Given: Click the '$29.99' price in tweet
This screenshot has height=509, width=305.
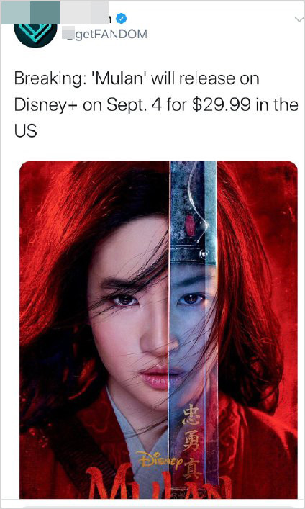Looking at the screenshot, I should pos(222,105).
